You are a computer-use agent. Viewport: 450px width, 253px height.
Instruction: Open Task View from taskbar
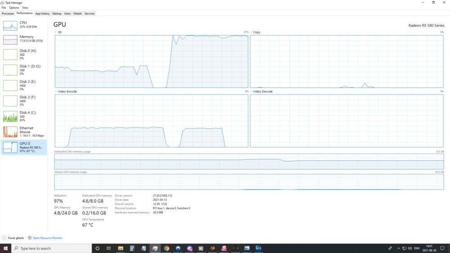coord(108,248)
